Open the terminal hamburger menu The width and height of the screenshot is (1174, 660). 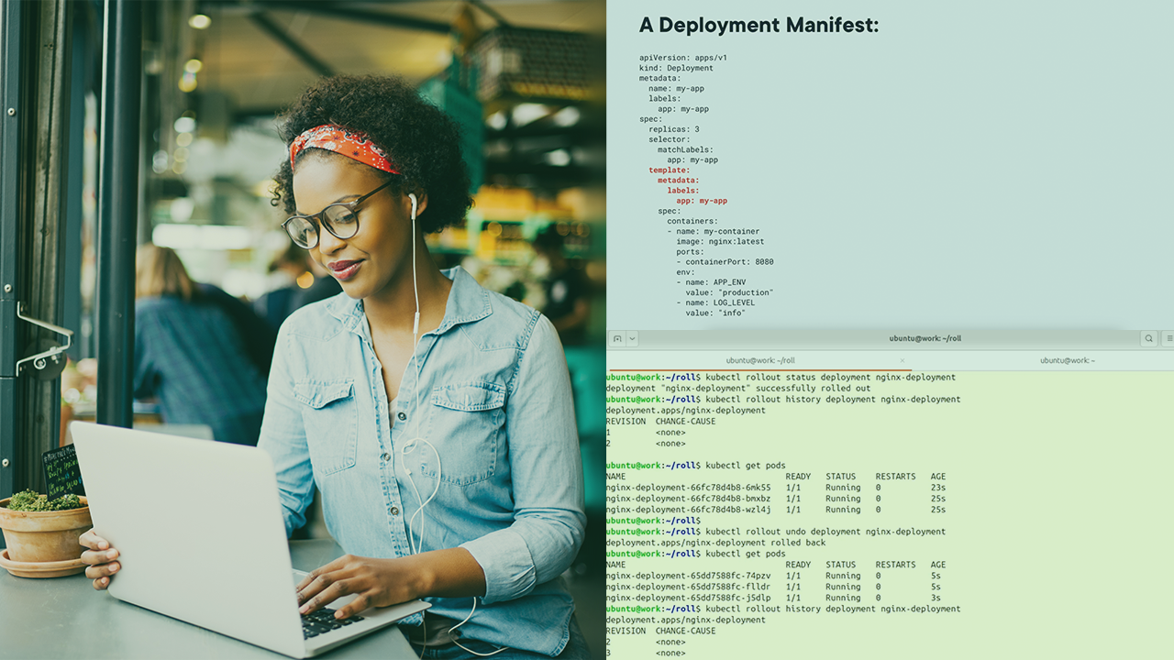coord(1168,338)
